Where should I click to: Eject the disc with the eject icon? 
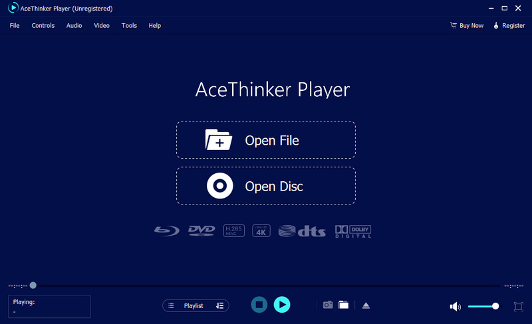click(x=366, y=305)
